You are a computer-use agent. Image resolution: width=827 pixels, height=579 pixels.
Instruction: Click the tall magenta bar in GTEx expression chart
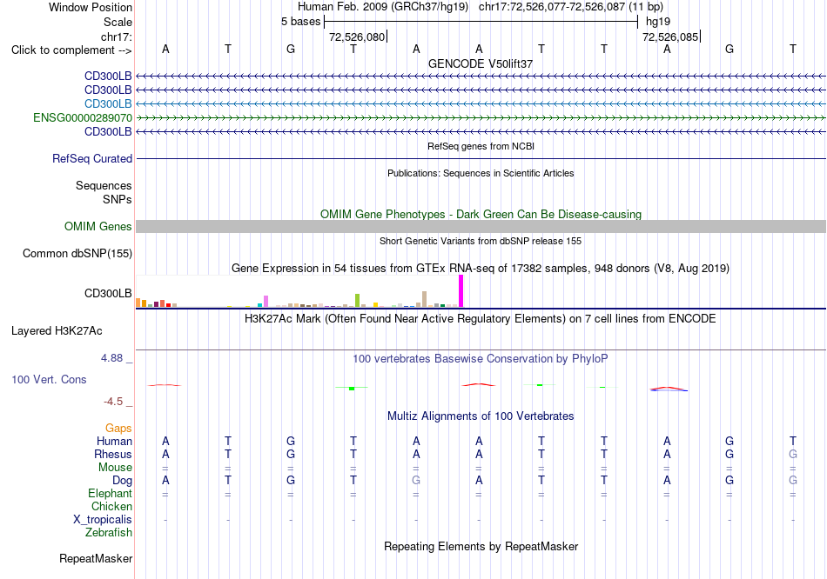461,291
